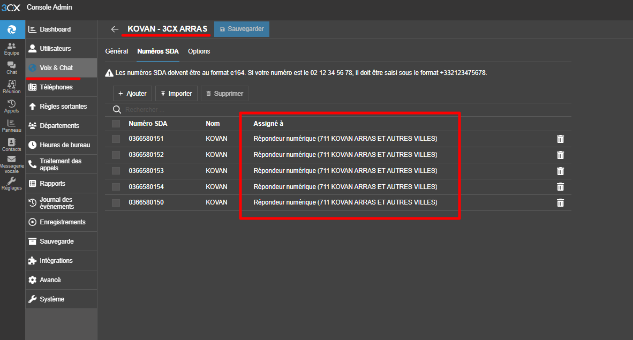Image resolution: width=633 pixels, height=340 pixels.
Task: Click the Assigné à column header
Action: point(268,124)
